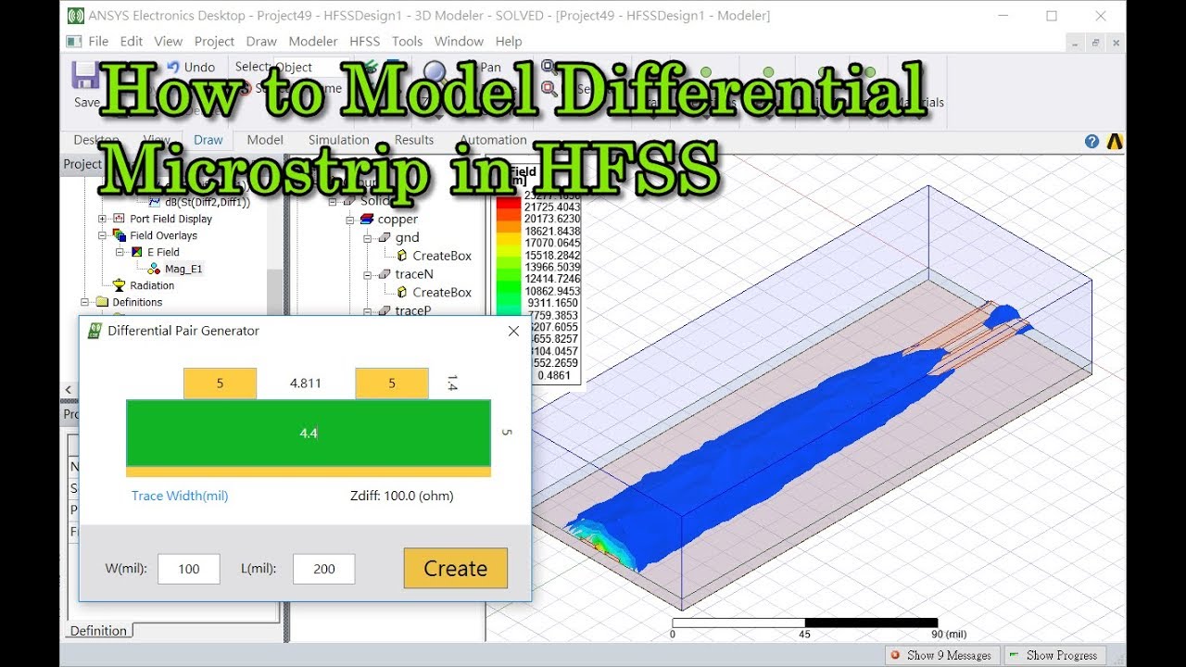Close the Differential Pair Generator dialog

coord(513,331)
